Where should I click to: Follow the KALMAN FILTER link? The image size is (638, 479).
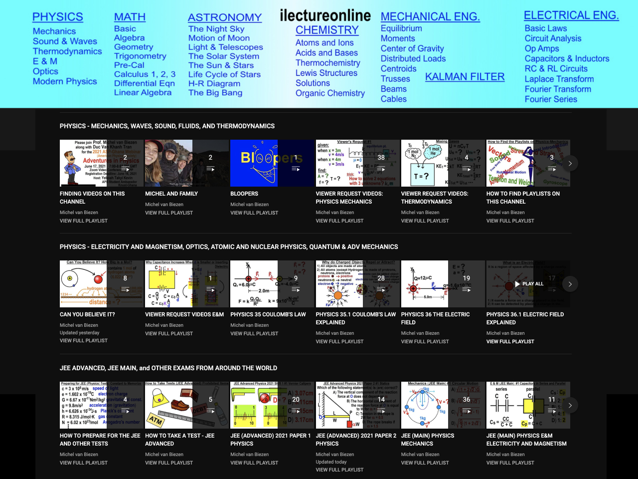pyautogui.click(x=465, y=77)
